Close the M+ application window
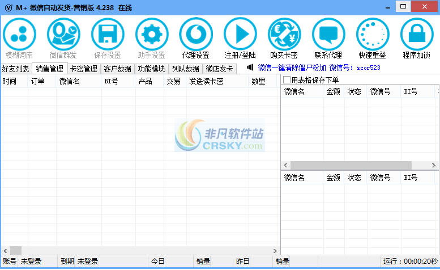Viewport: 440px width, 270px height. click(x=425, y=6)
